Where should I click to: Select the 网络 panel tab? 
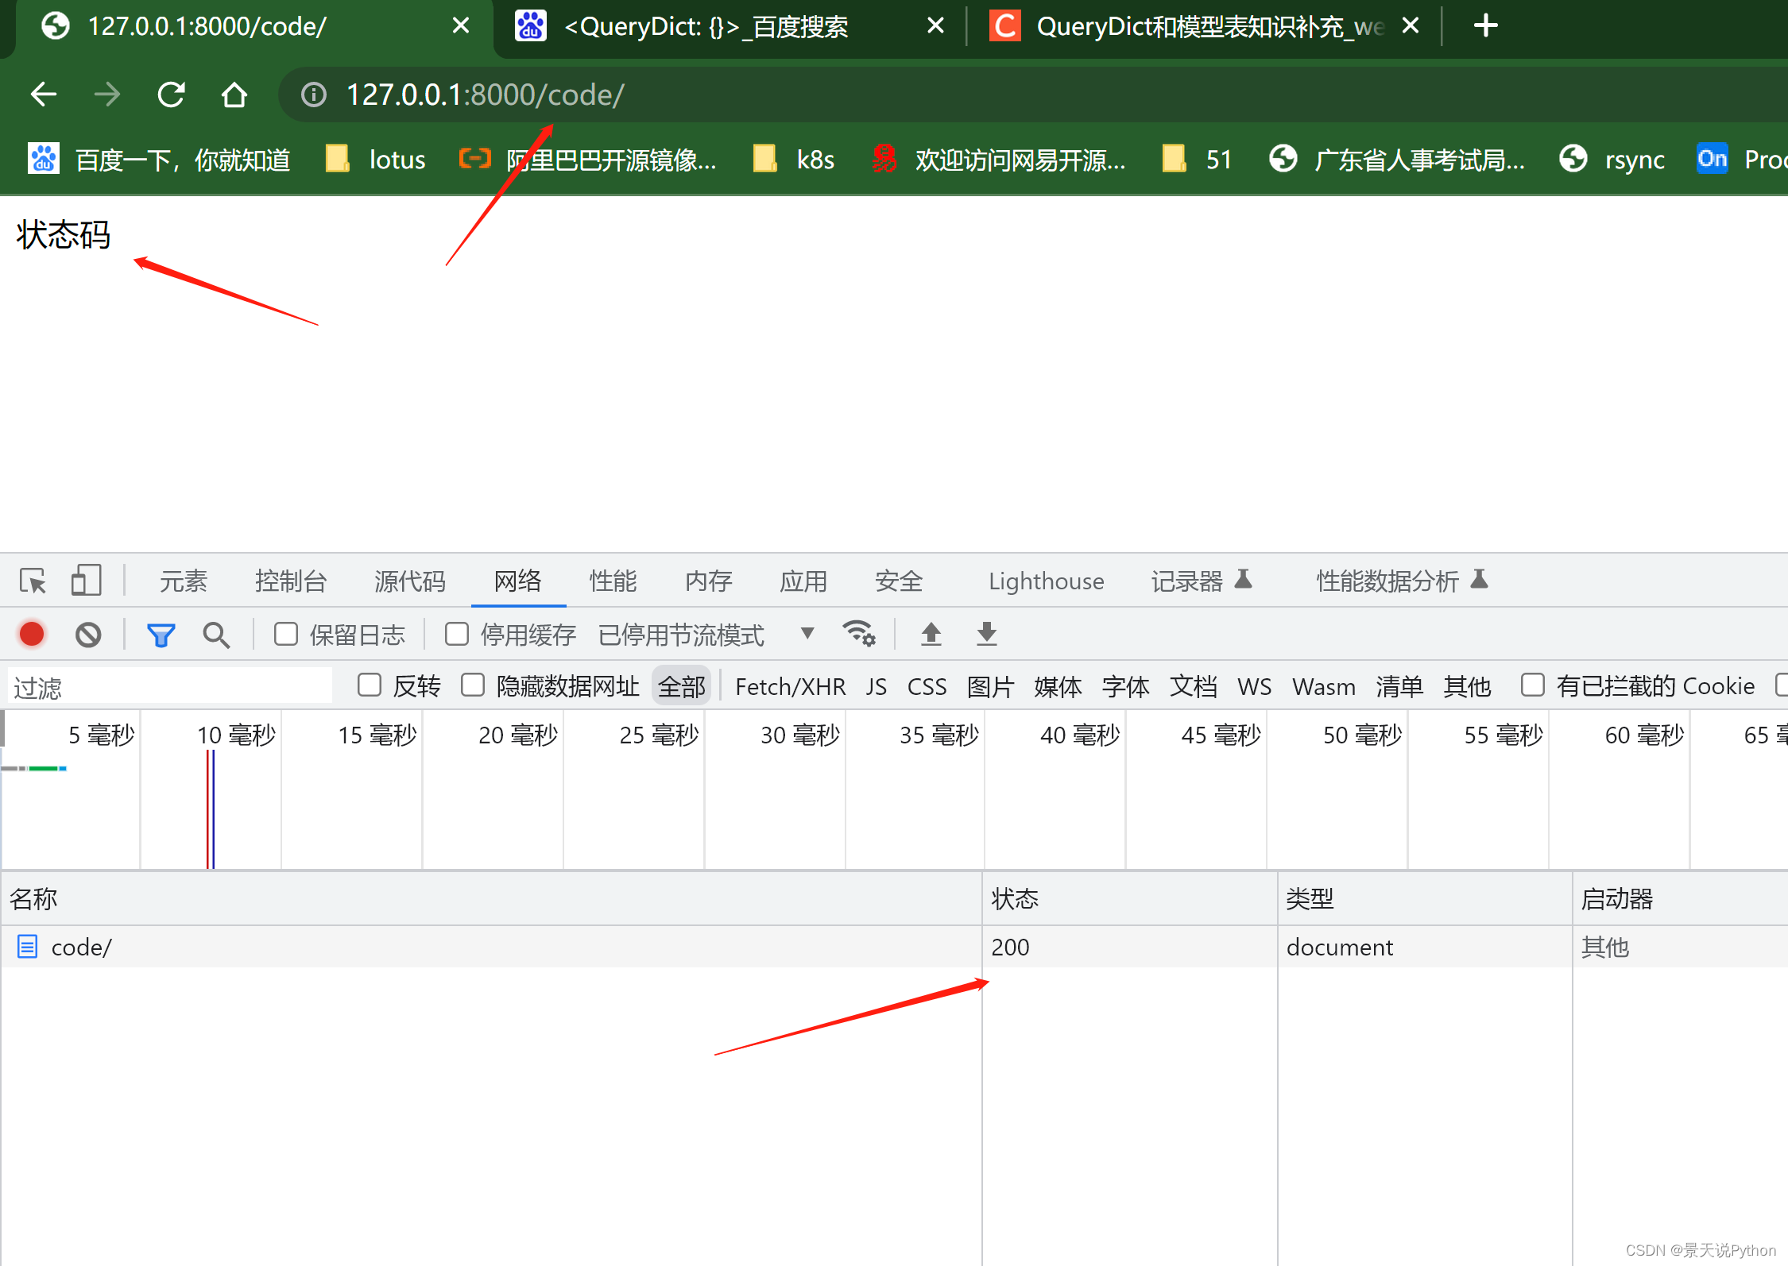tap(518, 581)
